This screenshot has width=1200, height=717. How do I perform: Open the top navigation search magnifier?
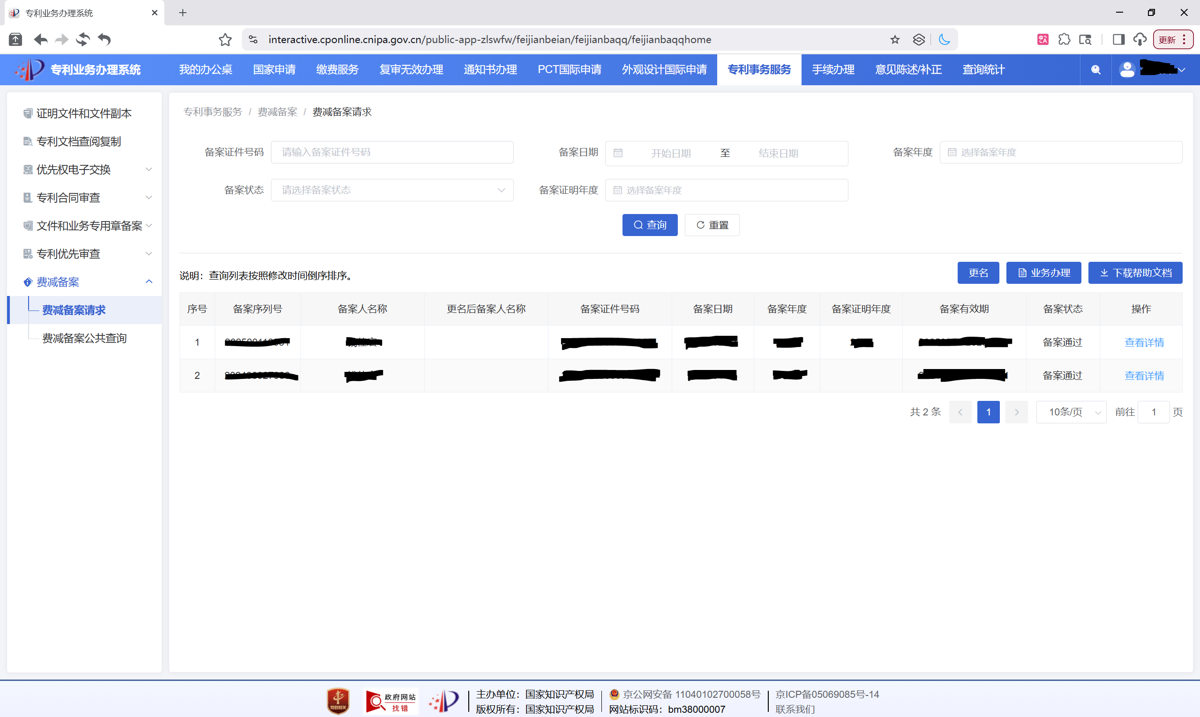(x=1095, y=70)
